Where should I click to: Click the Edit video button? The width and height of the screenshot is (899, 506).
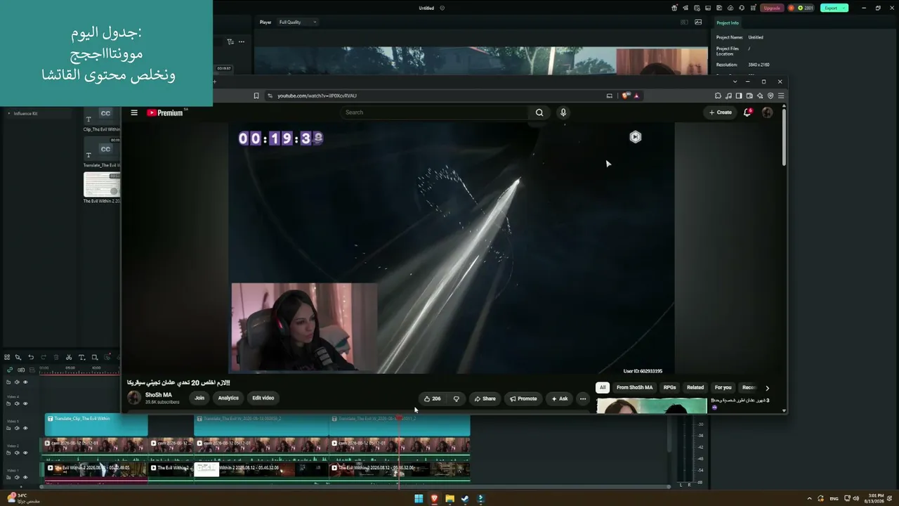pos(263,398)
